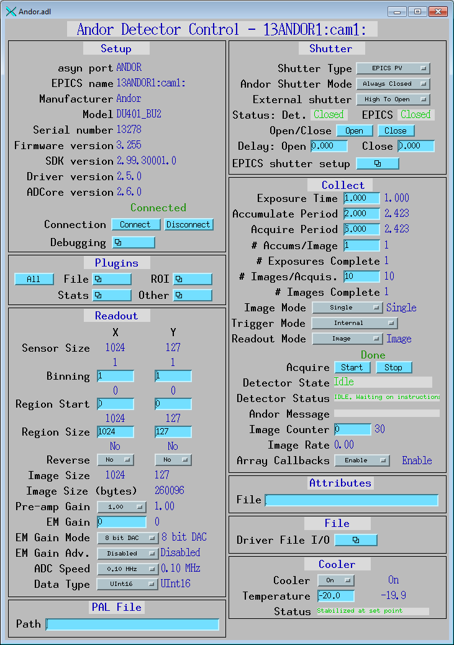Click the shutter Open button
The width and height of the screenshot is (454, 645).
tap(355, 131)
